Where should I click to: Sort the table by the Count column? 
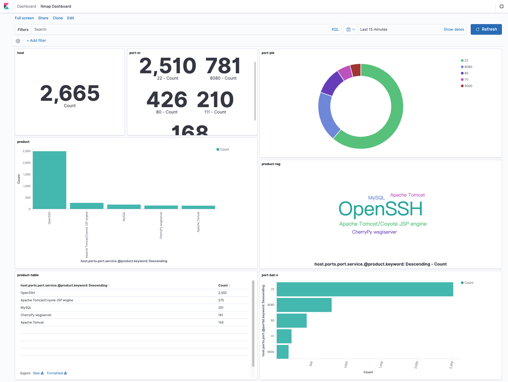click(224, 285)
